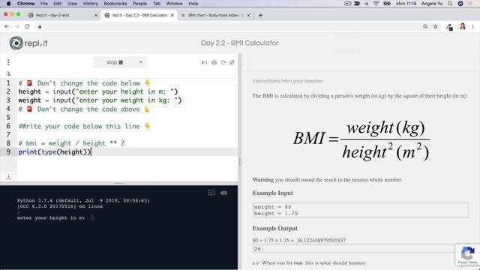Open the Chrome three-dot menu

[473, 27]
